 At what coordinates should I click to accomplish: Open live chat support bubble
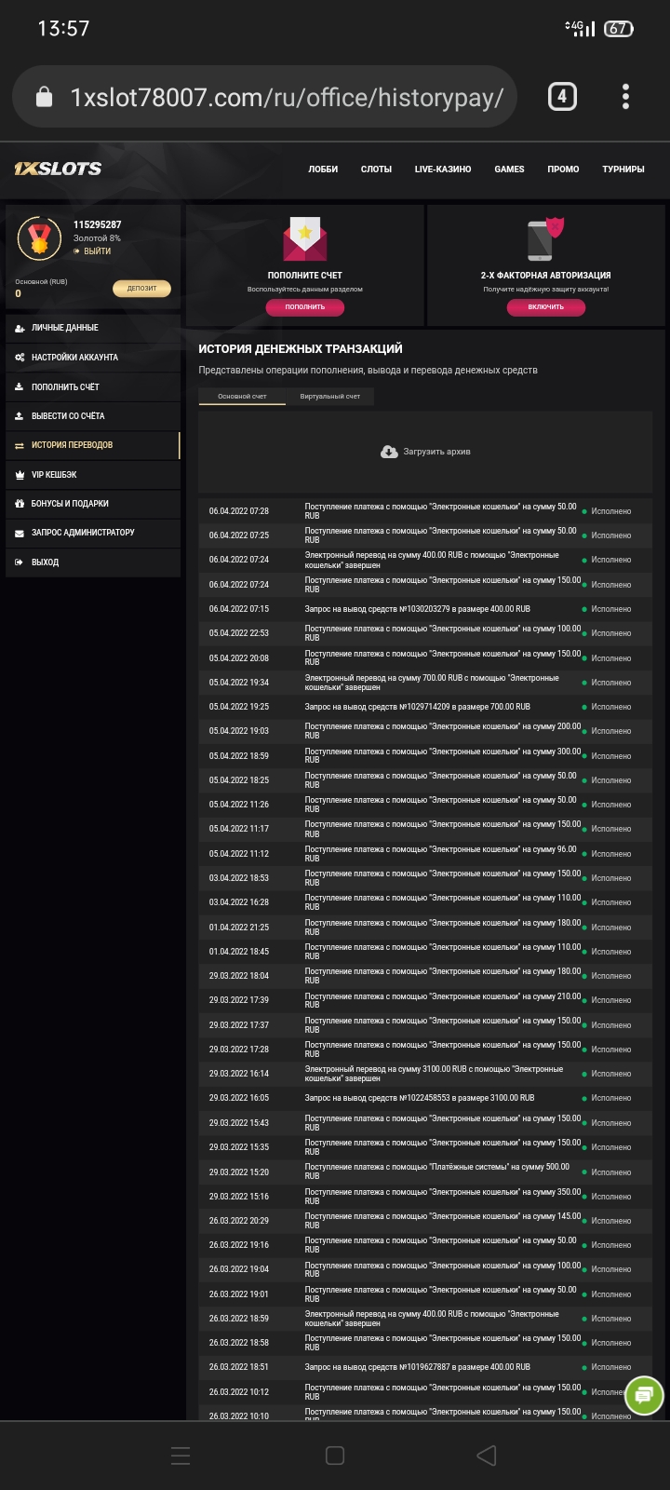[644, 1396]
